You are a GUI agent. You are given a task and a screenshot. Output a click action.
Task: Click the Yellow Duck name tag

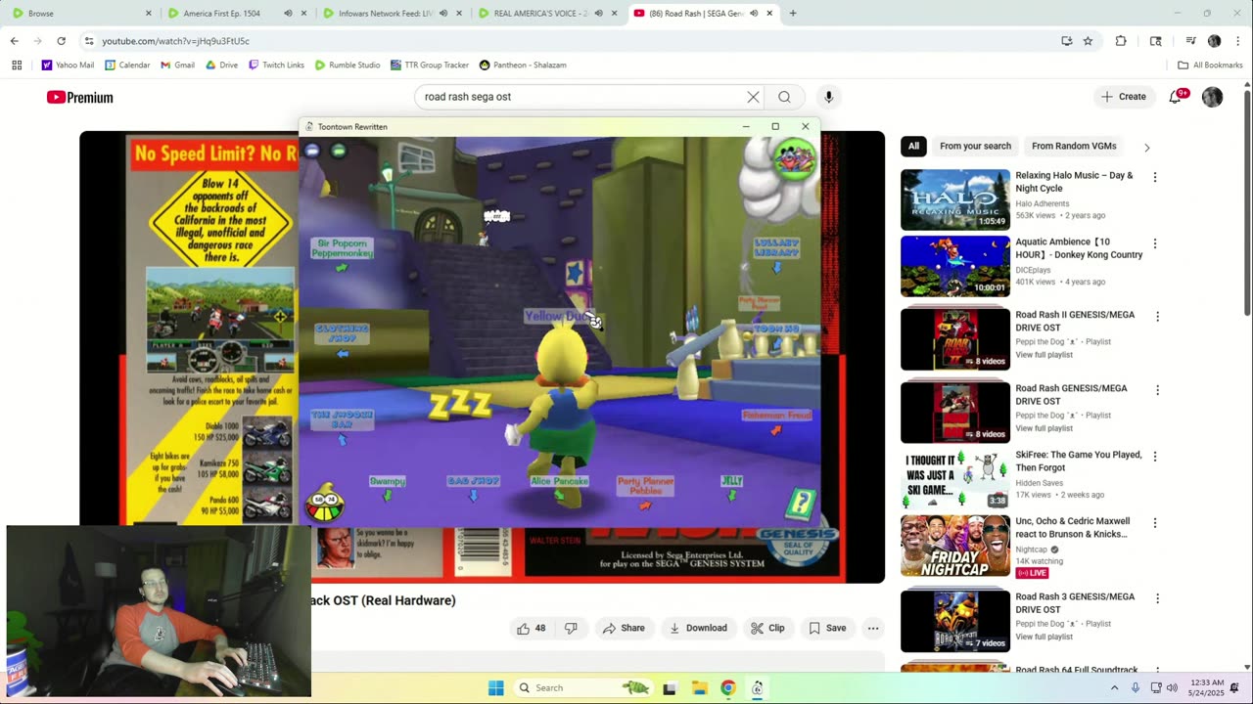(x=559, y=316)
